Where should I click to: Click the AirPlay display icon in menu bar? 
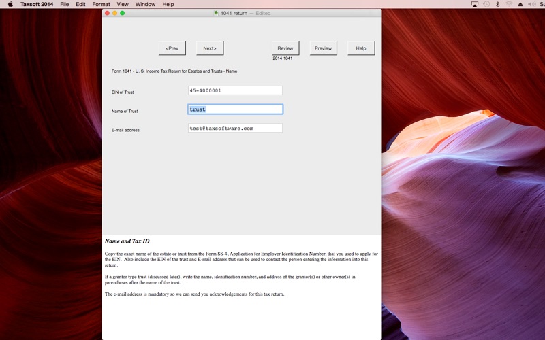tap(474, 4)
